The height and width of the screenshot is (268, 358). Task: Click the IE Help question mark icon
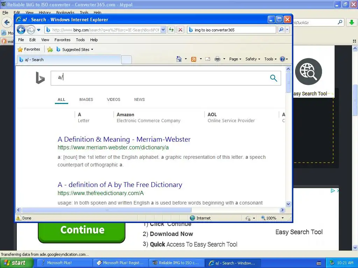point(282,59)
